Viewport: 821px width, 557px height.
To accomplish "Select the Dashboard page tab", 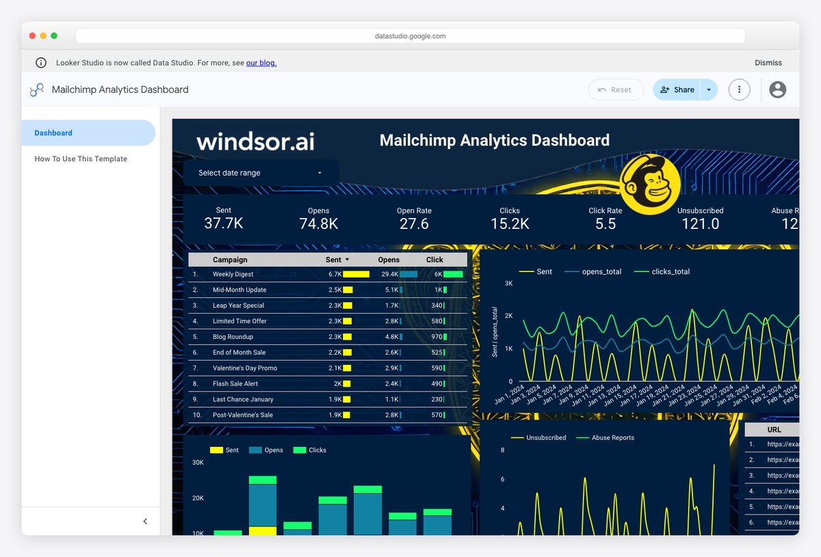I will pos(88,133).
